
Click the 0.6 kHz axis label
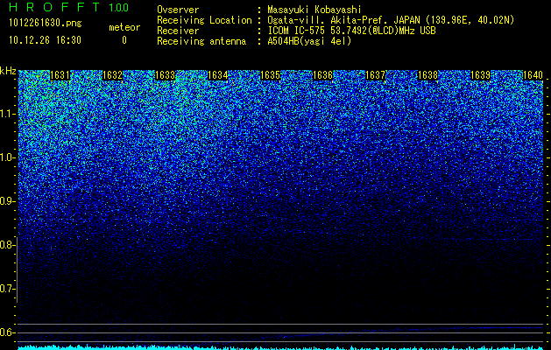coord(7,332)
